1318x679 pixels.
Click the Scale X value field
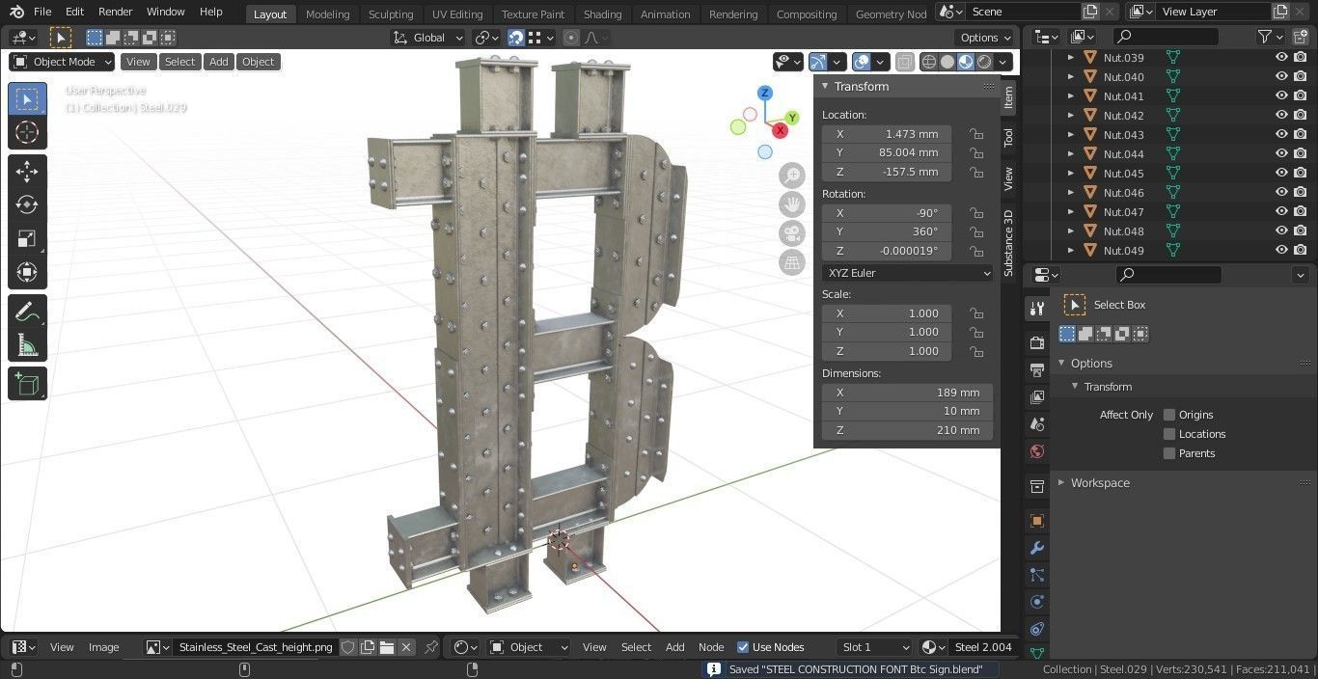[886, 313]
